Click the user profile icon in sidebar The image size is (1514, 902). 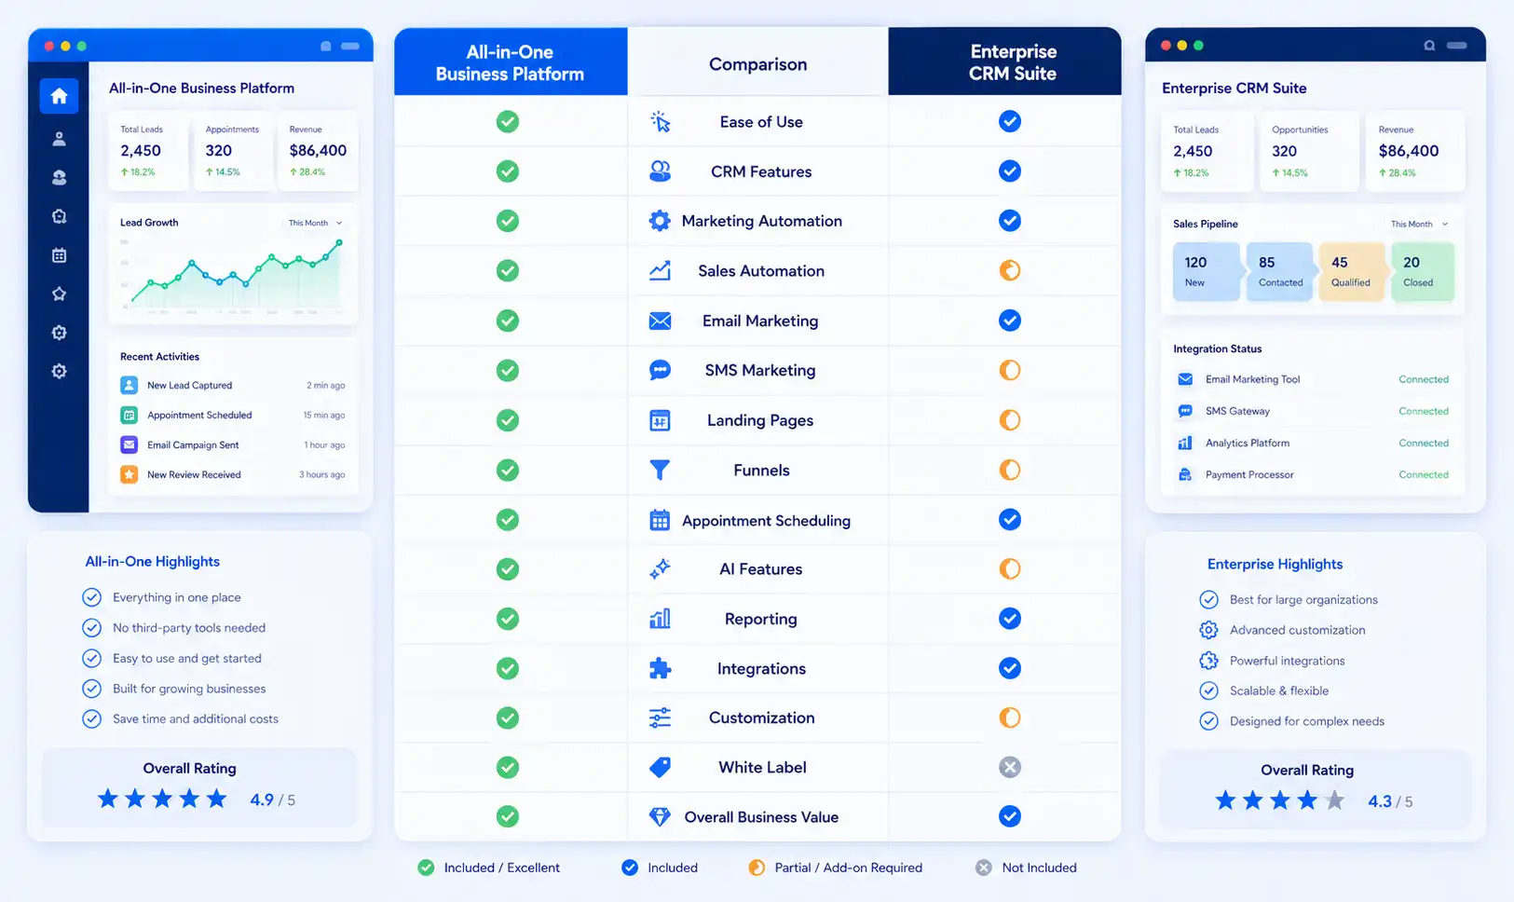(x=59, y=139)
